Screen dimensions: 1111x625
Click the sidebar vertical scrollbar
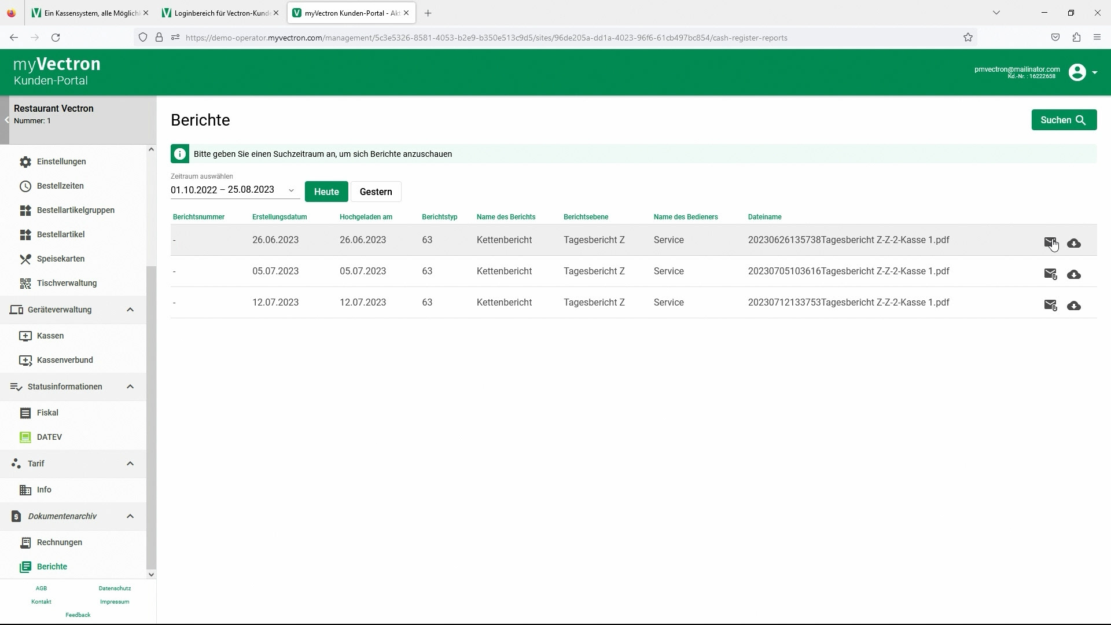pyautogui.click(x=151, y=417)
